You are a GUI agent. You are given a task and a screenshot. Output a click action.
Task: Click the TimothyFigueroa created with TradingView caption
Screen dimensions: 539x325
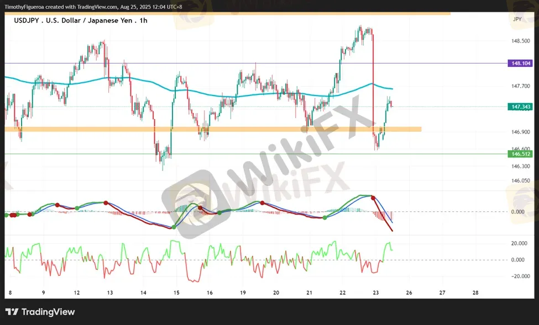(x=93, y=7)
